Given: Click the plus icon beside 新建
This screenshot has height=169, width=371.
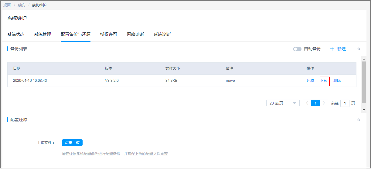Looking at the screenshot, I should click(x=332, y=49).
